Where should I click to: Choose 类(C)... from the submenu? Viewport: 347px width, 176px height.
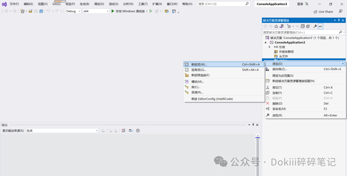click(224, 87)
